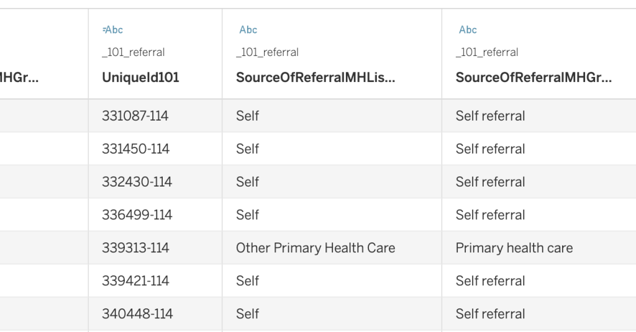Click the Abc type icon above SourceOfReferralMHGr column
Image resolution: width=636 pixels, height=332 pixels.
pos(468,30)
